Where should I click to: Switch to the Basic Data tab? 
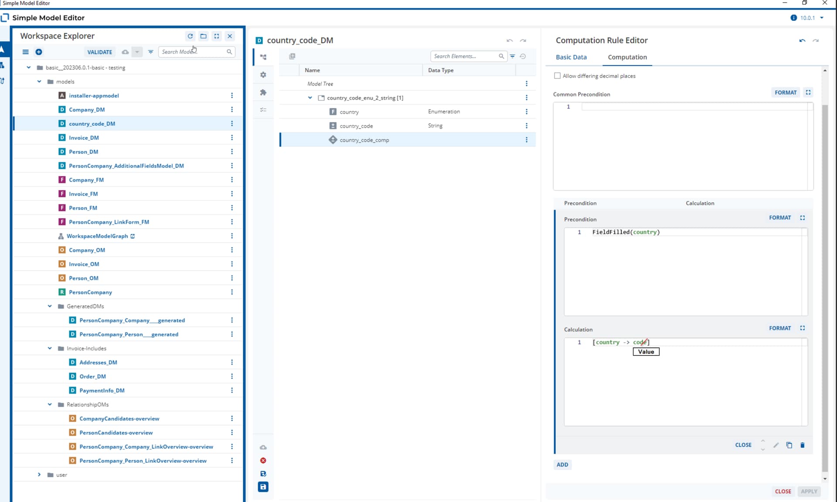tap(571, 57)
